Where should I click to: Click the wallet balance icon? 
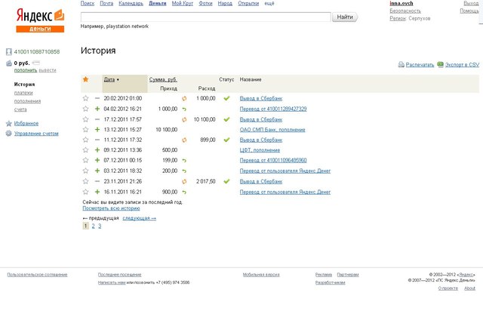9,63
